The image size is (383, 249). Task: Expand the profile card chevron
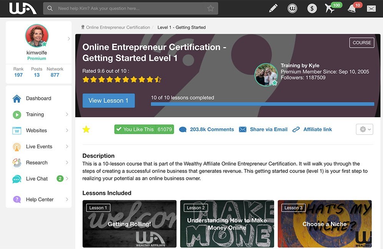(x=68, y=38)
